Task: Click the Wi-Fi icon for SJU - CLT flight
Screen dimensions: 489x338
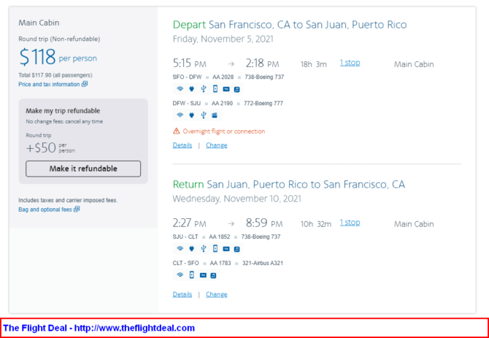Action: [180, 248]
